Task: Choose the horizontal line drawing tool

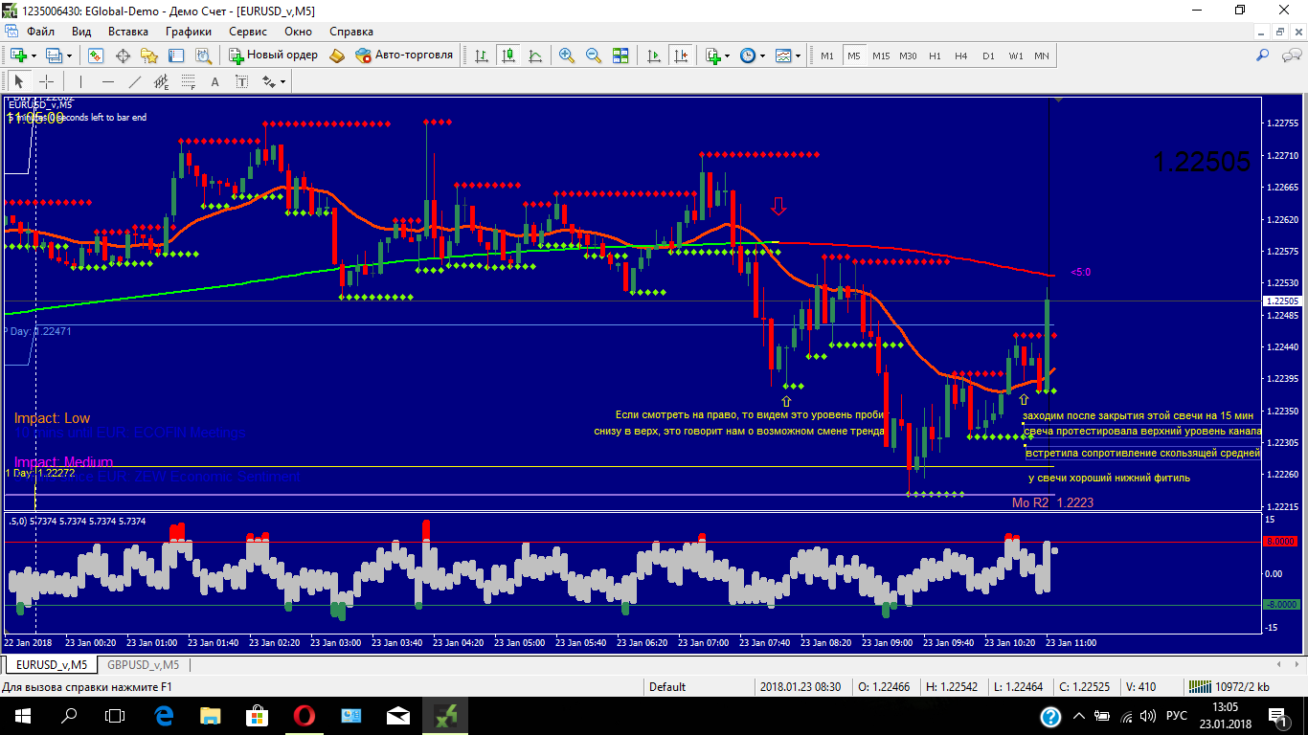Action: point(107,82)
